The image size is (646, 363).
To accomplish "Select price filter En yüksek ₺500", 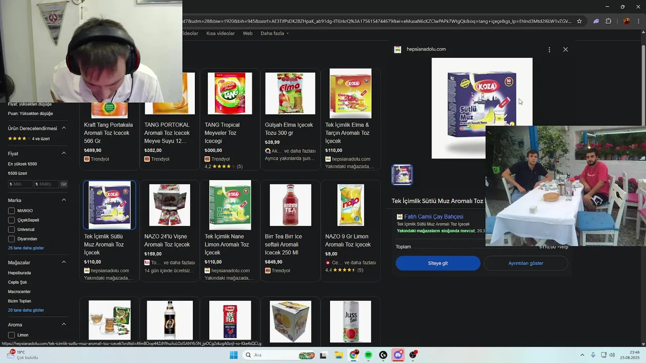I will click(22, 164).
